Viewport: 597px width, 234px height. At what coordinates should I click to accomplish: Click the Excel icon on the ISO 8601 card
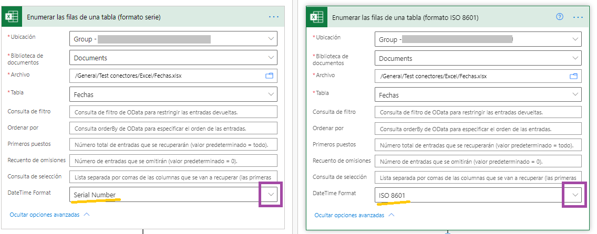[x=317, y=17]
